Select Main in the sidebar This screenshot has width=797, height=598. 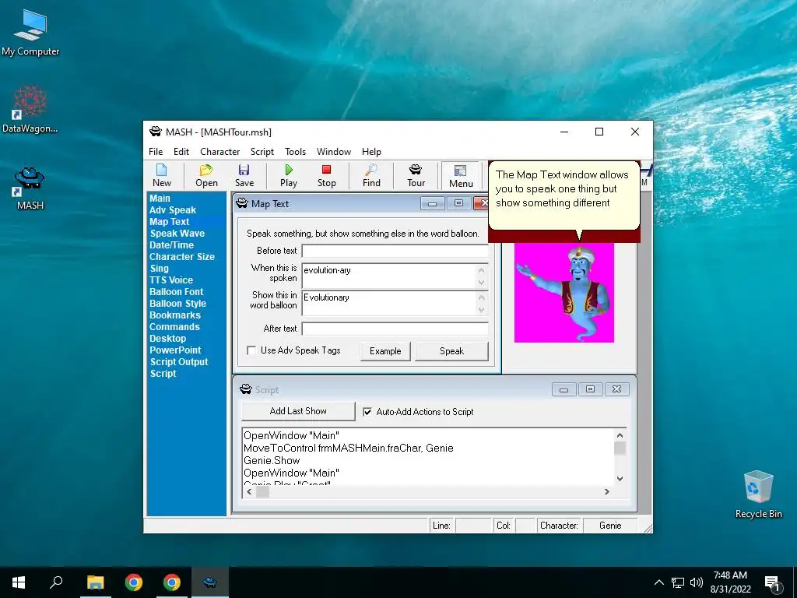(160, 199)
